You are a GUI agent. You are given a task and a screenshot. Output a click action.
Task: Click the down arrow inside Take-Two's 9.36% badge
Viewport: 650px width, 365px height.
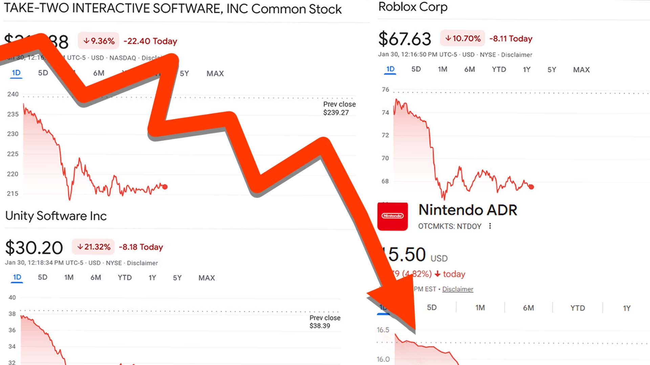(x=87, y=41)
